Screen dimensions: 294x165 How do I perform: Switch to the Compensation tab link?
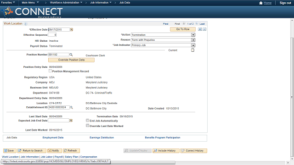[89, 157]
